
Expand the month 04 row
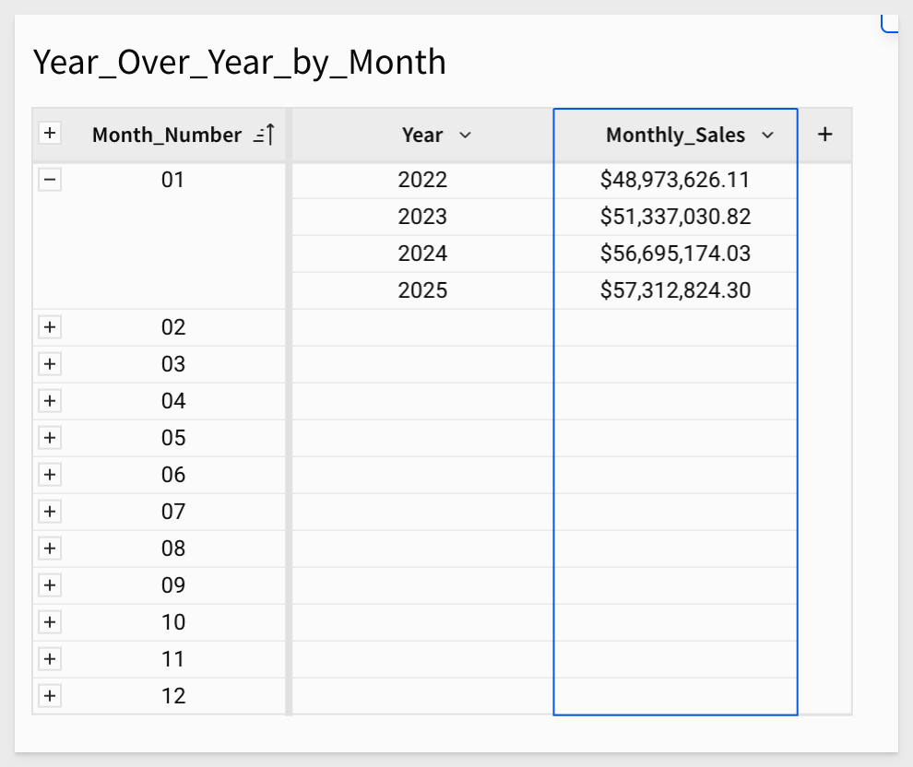click(x=50, y=401)
